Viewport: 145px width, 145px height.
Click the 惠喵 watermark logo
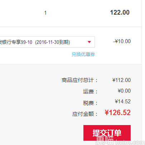[x=105, y=140]
